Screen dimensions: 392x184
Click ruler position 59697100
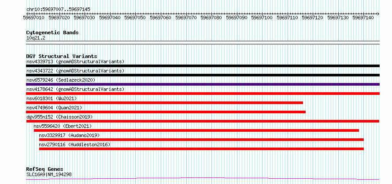pos(262,18)
